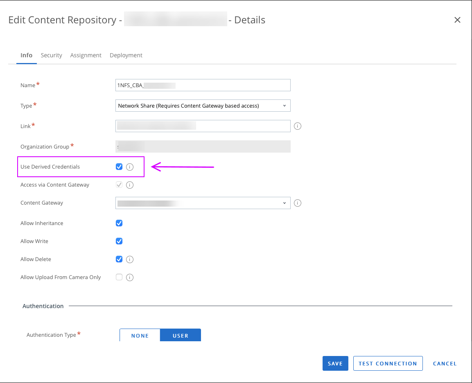
Task: Show info for Allow Upload From Camera Only
Action: click(130, 277)
